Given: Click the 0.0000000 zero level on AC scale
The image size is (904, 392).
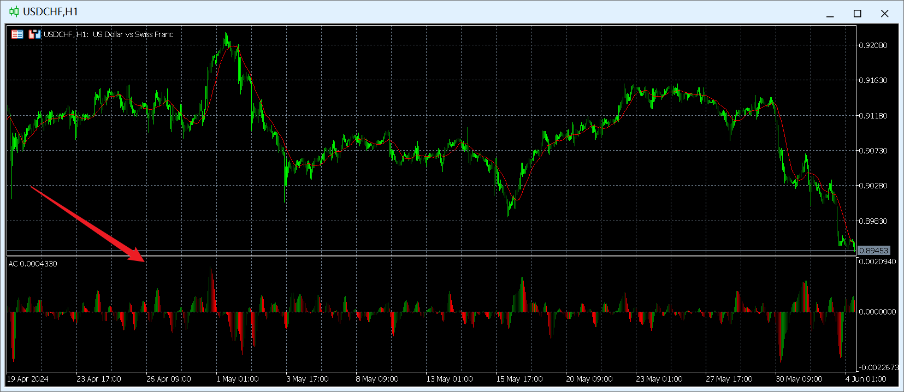Looking at the screenshot, I should (877, 312).
